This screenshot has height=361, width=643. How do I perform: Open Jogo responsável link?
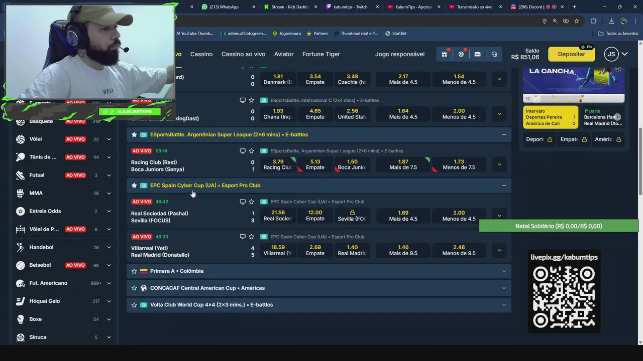[400, 54]
